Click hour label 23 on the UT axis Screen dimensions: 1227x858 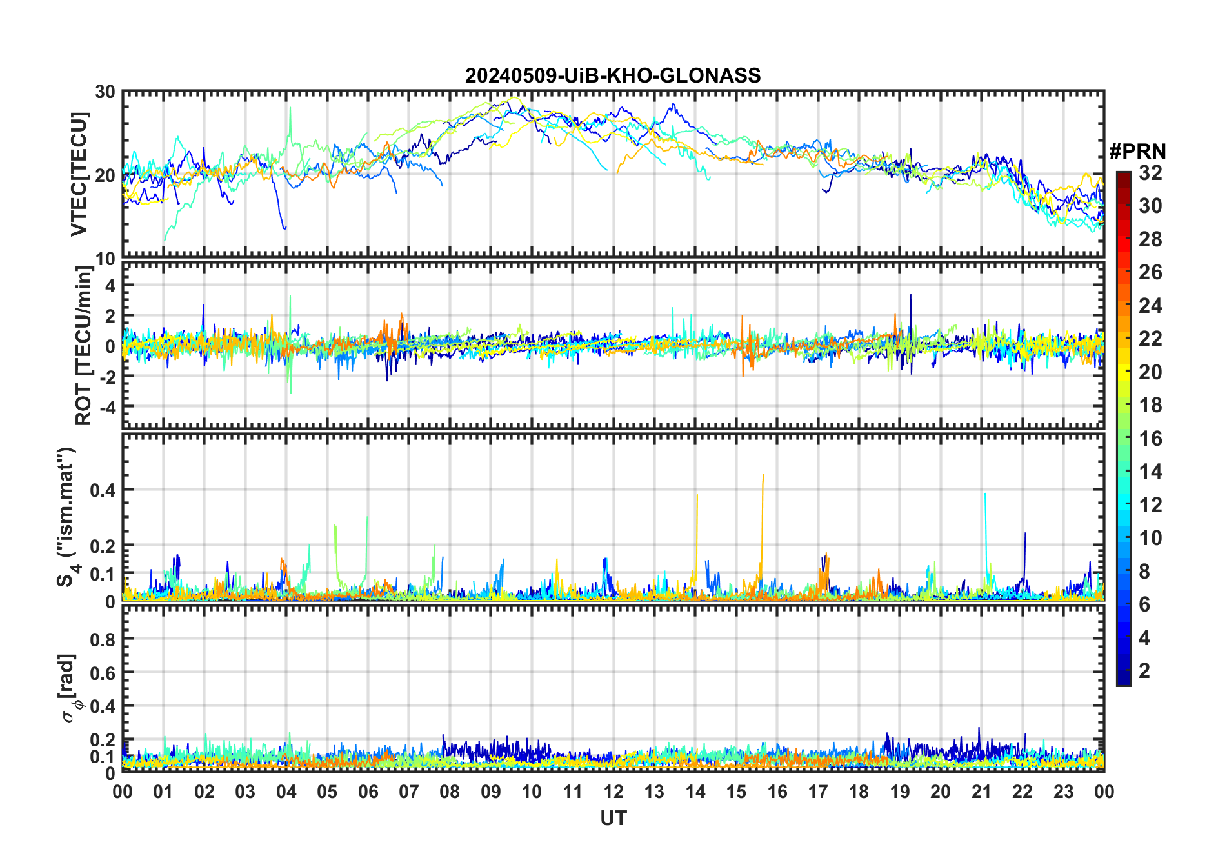[x=1064, y=792]
